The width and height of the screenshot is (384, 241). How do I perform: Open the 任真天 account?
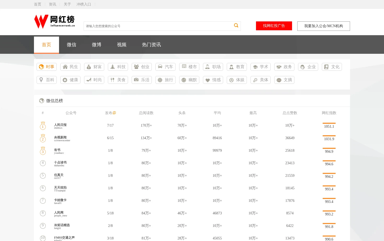click(x=59, y=175)
